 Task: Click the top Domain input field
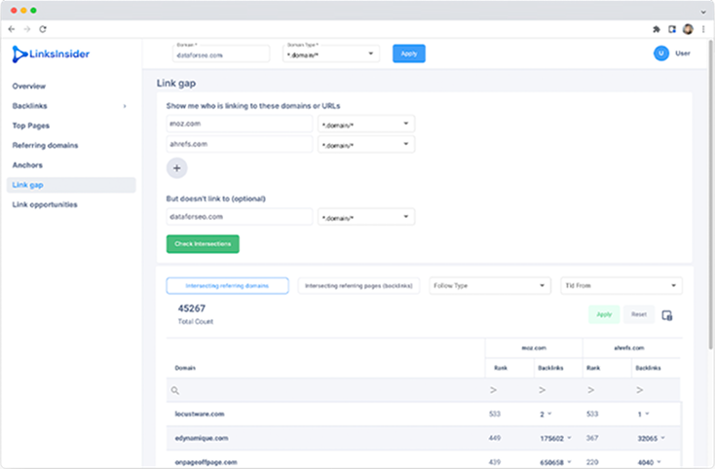coord(221,54)
